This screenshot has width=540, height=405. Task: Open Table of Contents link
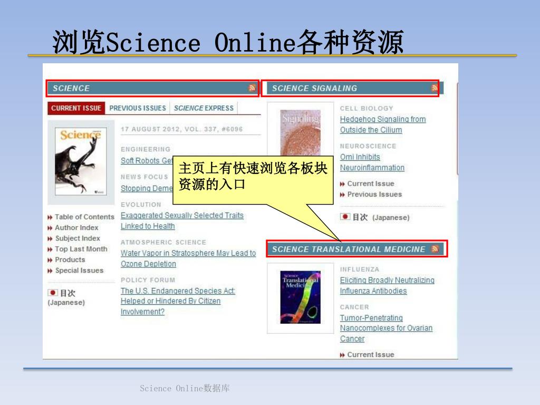[x=84, y=217]
